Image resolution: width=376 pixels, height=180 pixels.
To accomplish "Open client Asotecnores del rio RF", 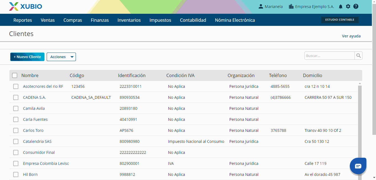I will [43, 86].
